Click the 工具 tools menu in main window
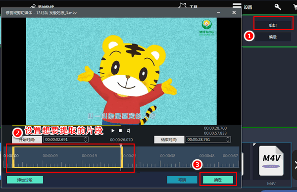Image resolution: width=297 pixels, height=192 pixels. 194,6
